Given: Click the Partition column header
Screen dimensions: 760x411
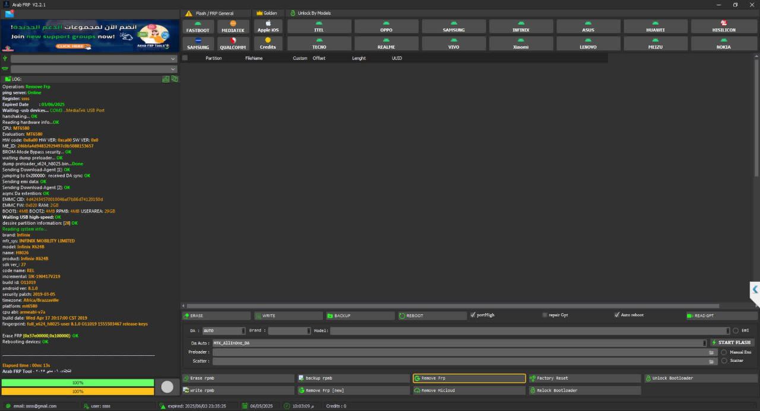Looking at the screenshot, I should (214, 58).
